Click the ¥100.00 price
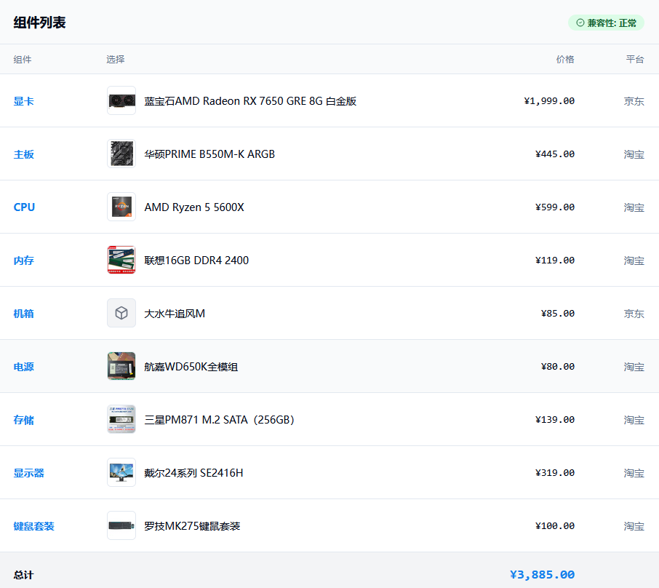 [x=555, y=525]
